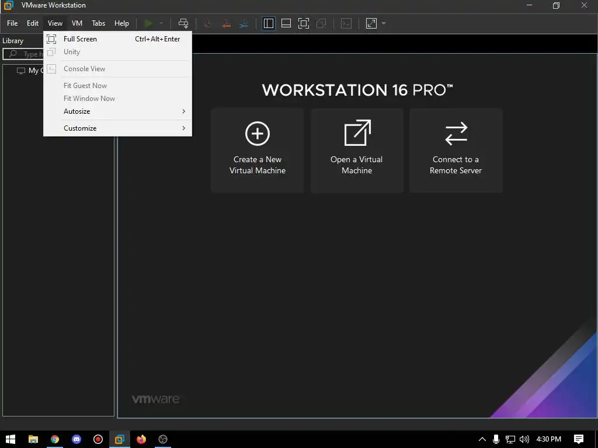Close the open View menu

point(55,23)
